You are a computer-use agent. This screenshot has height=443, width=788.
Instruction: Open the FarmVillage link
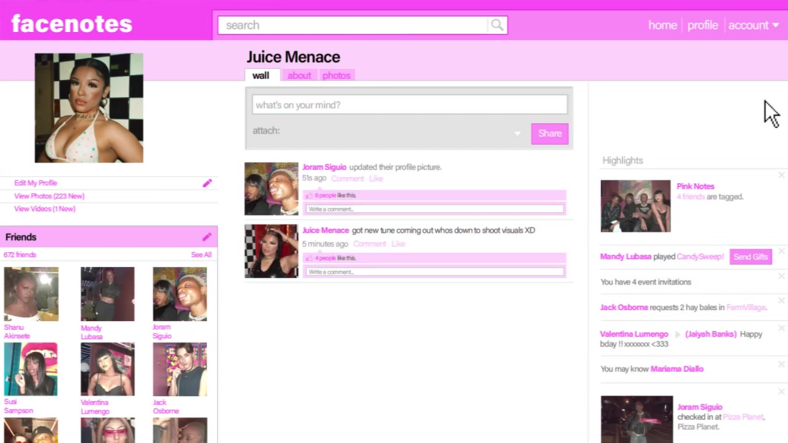click(x=746, y=307)
